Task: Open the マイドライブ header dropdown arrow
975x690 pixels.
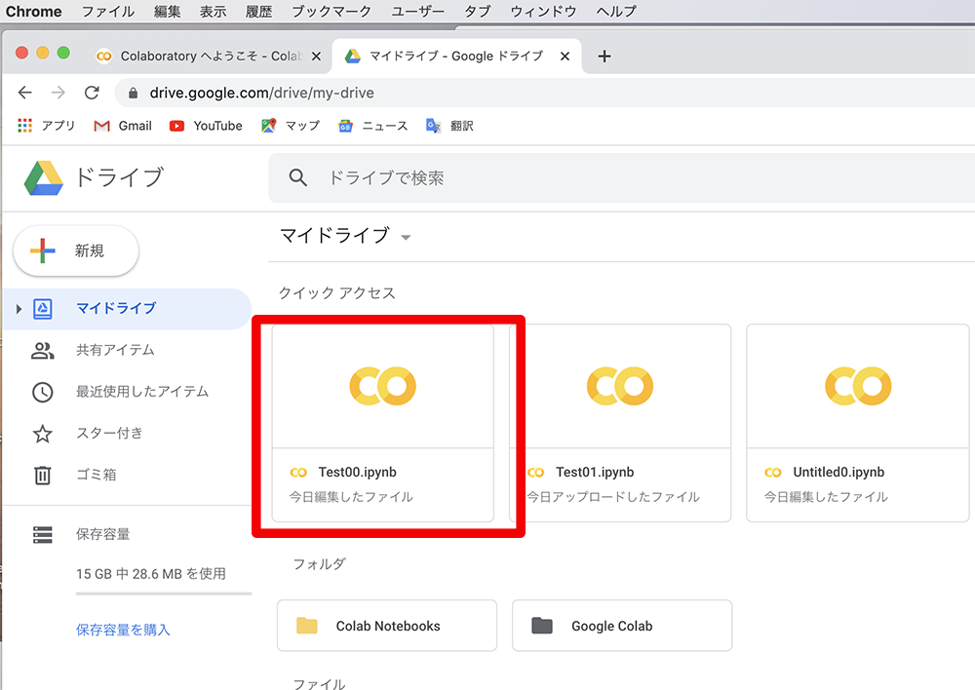Action: (x=407, y=237)
